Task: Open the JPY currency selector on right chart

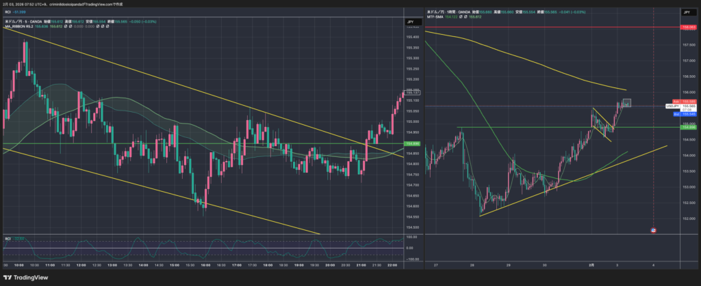Action: (687, 12)
